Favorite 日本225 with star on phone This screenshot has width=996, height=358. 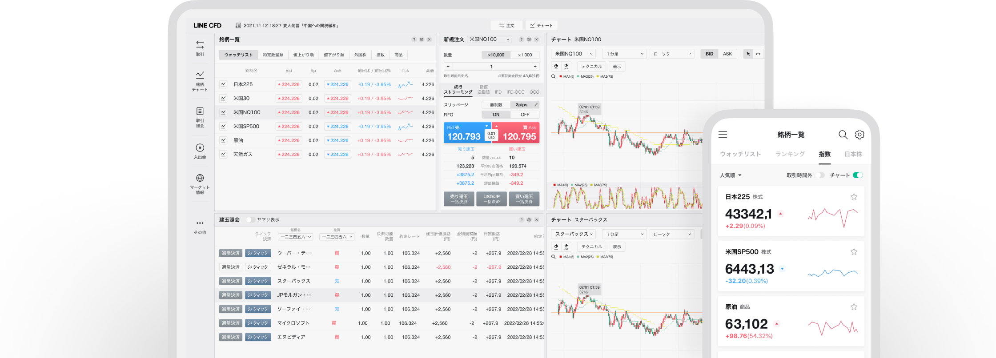coord(854,197)
